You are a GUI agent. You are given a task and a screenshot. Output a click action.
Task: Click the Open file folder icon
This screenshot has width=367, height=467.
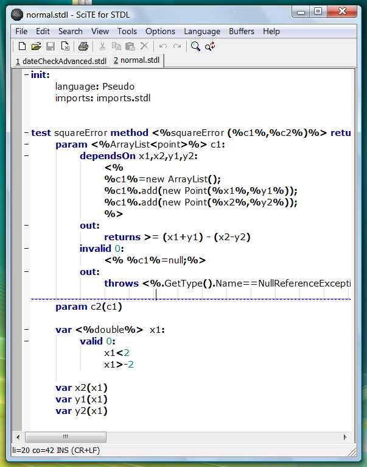(36, 46)
